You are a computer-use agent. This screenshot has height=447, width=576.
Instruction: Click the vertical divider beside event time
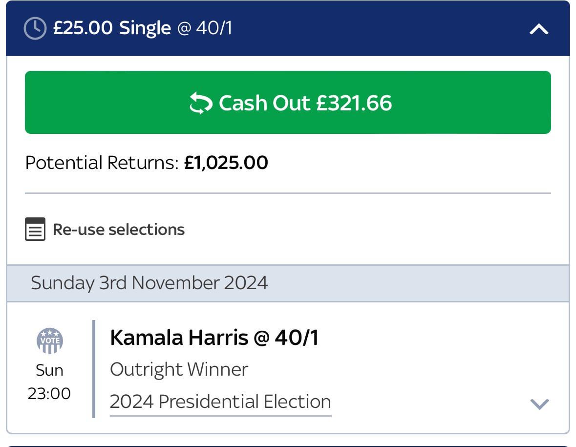(93, 369)
